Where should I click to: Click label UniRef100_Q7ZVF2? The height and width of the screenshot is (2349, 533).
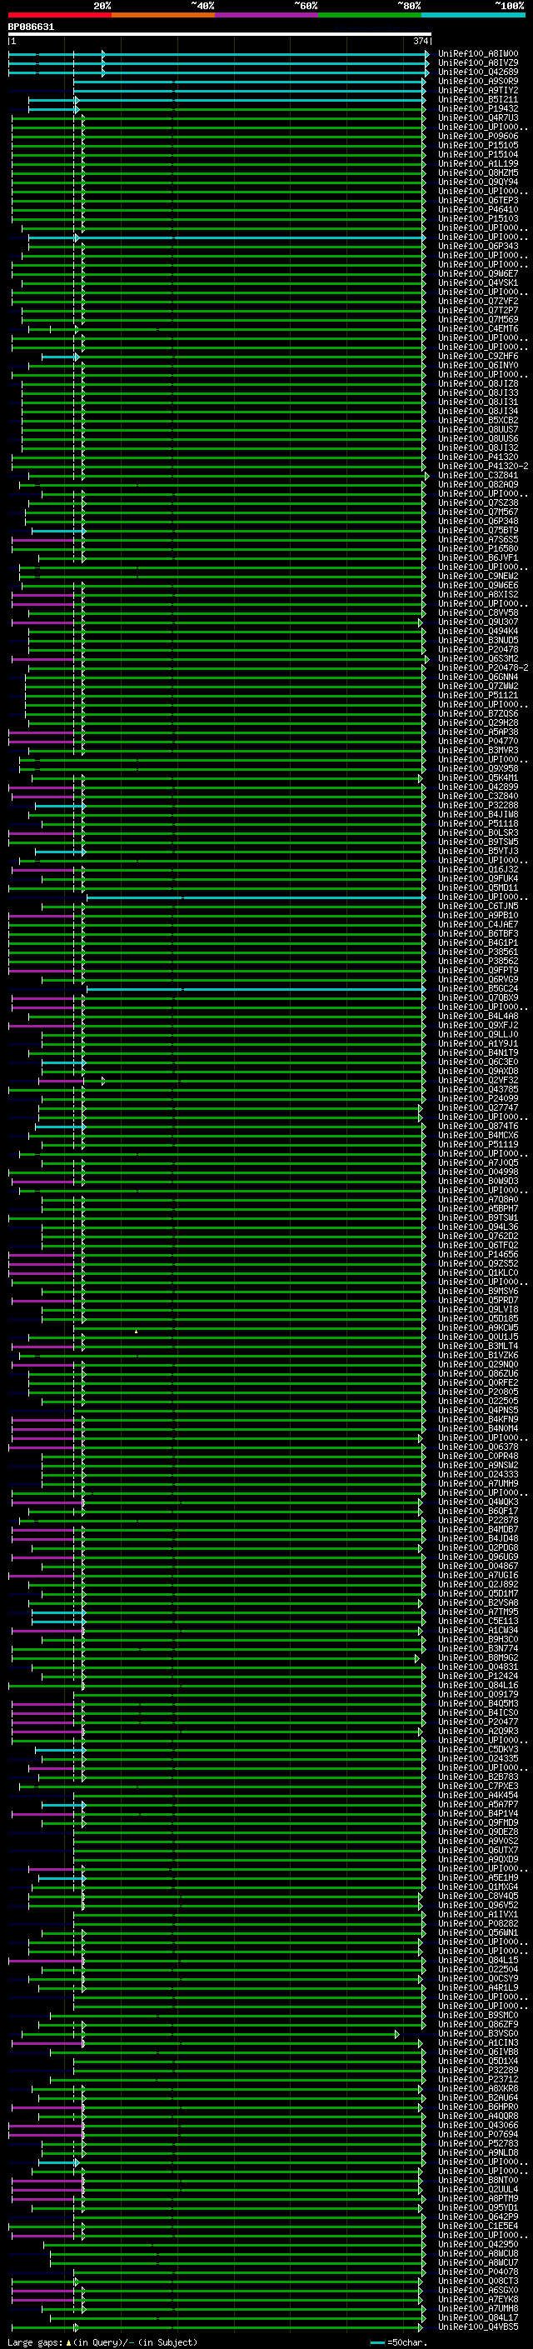click(478, 302)
